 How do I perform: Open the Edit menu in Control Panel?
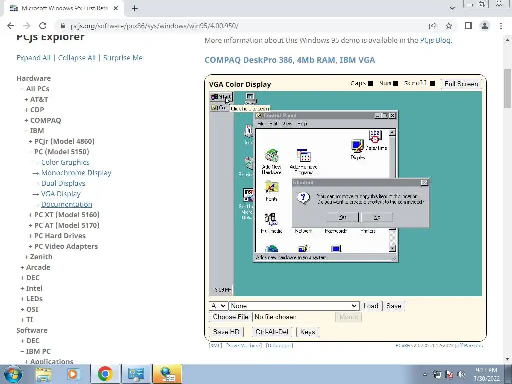273,124
